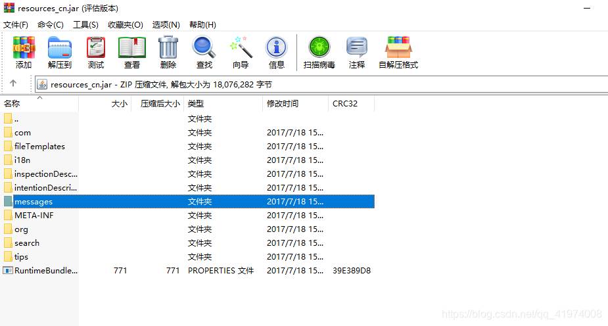Viewport: 608px width, 326px height.
Task: Sort by 名称 column header
Action: pos(39,104)
